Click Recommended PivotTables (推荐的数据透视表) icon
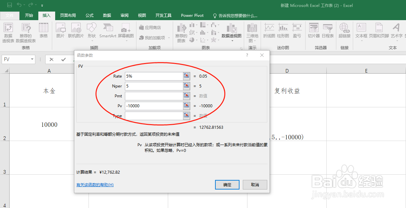The height and width of the screenshot is (208, 406). pos(26,33)
